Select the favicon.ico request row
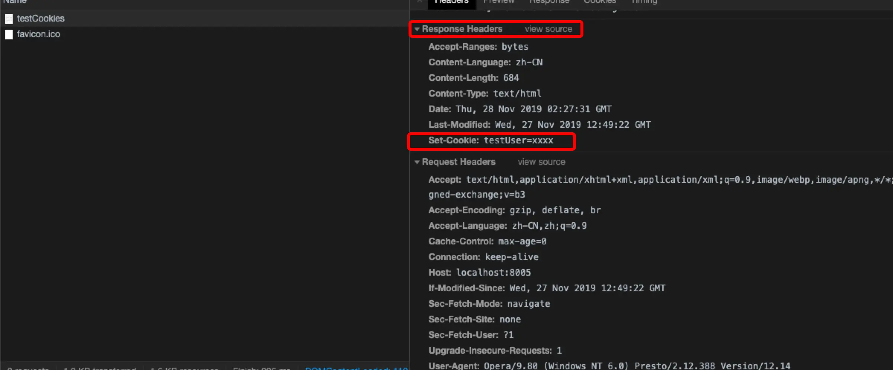The image size is (893, 370). [x=205, y=34]
